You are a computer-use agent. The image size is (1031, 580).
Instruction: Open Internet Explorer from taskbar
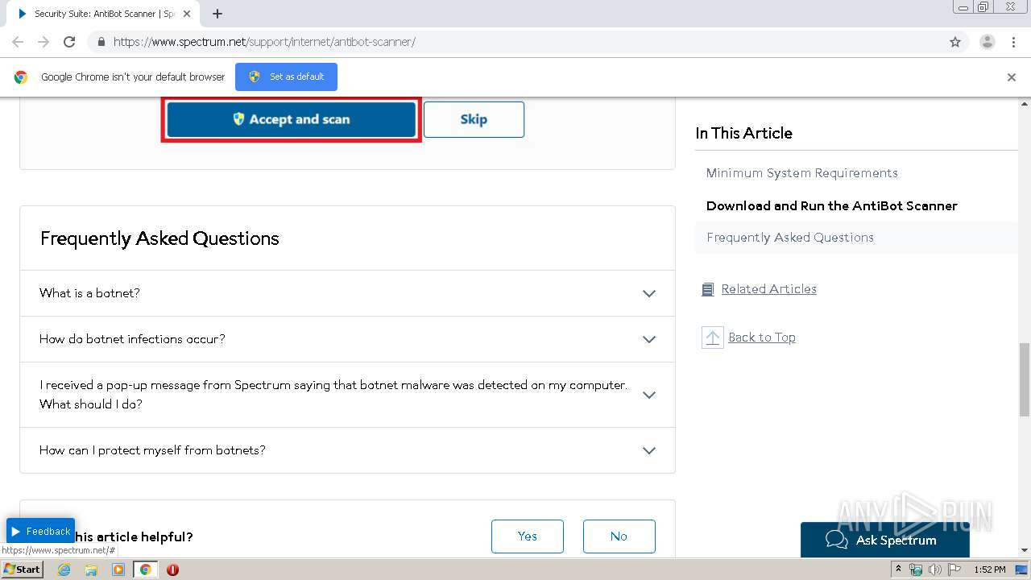pos(64,570)
